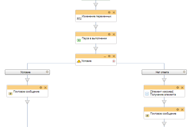Delete the left-branch Почтовое сообщение block
The height and width of the screenshot is (127, 191).
pyautogui.click(x=45, y=87)
